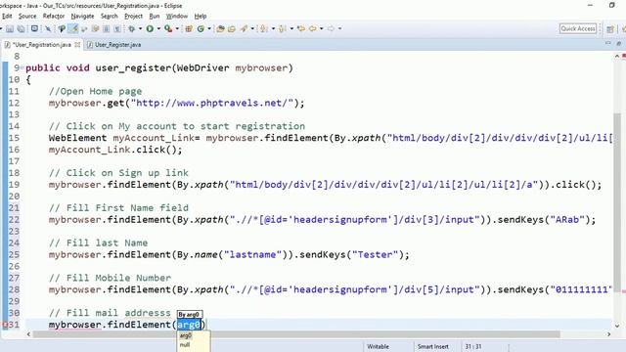This screenshot has height=352, width=626.
Task: Click the green Run button
Action: coord(150,28)
